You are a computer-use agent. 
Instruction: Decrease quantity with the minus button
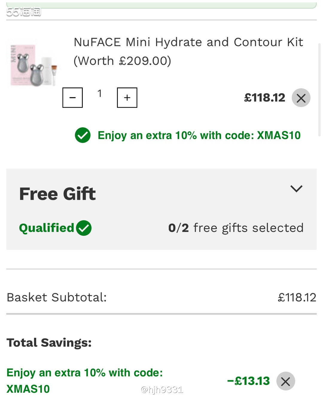click(72, 98)
